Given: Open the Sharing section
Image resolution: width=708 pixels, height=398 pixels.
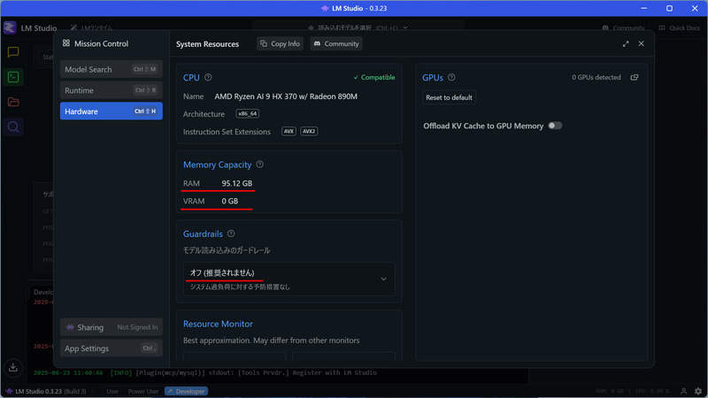Looking at the screenshot, I should (x=112, y=327).
